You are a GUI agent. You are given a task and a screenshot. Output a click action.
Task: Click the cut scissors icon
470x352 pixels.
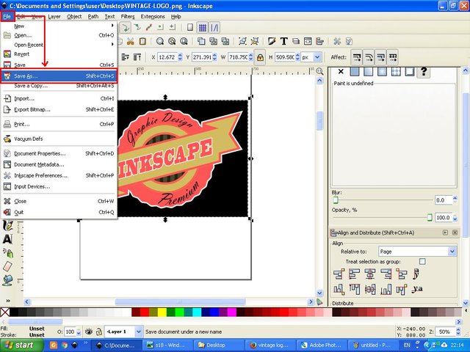[x=130, y=41]
